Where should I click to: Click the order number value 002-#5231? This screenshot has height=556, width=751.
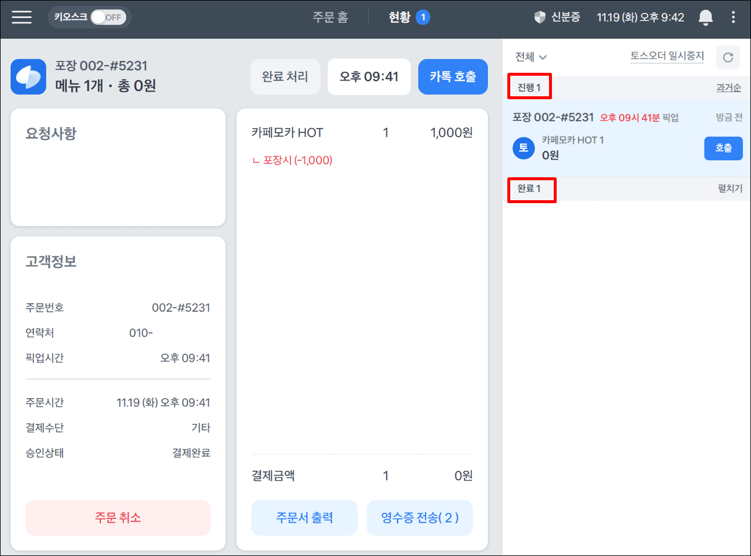(181, 308)
